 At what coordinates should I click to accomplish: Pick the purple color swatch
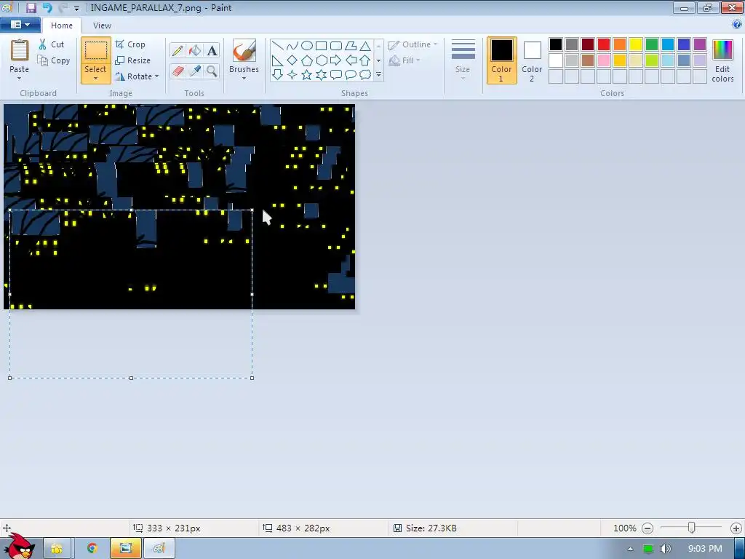click(x=700, y=44)
